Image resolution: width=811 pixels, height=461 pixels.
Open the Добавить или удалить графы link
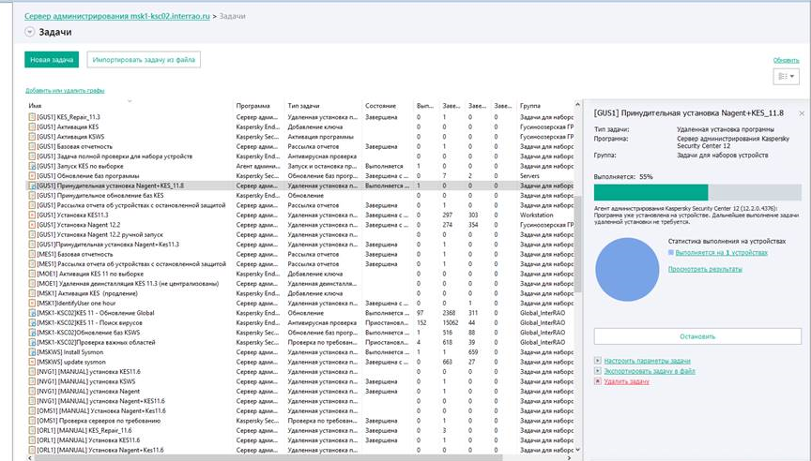tap(65, 91)
